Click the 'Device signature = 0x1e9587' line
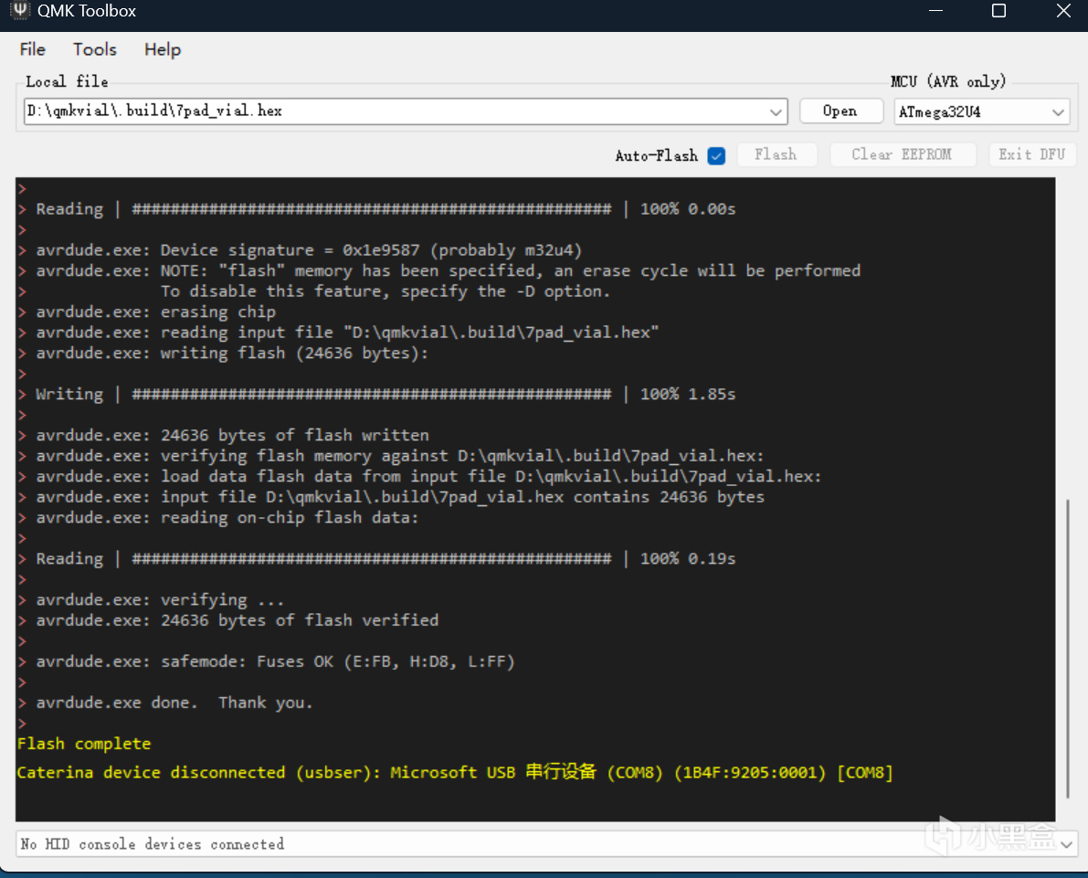Image resolution: width=1088 pixels, height=878 pixels. pyautogui.click(x=309, y=249)
